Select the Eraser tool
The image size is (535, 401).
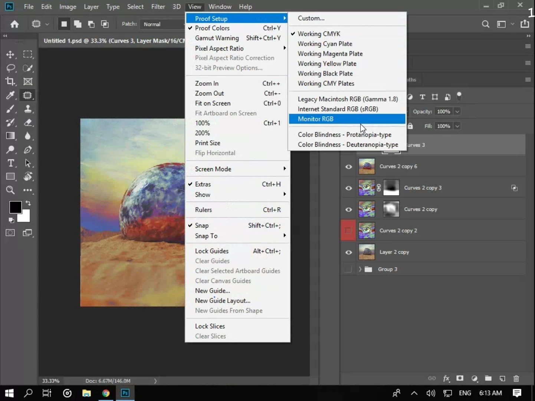point(27,122)
